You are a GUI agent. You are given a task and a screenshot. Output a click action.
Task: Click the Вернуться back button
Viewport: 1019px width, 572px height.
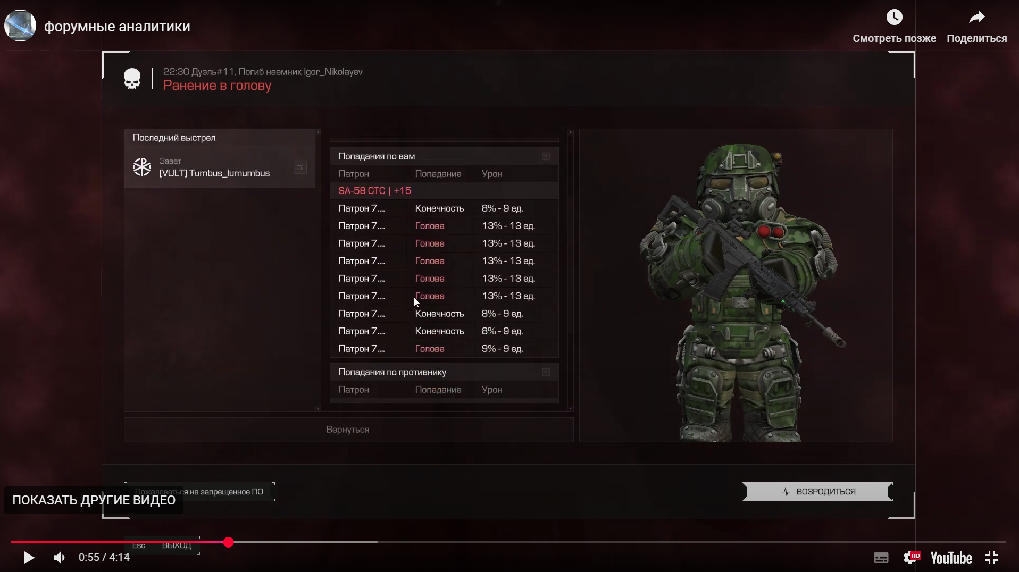point(348,430)
